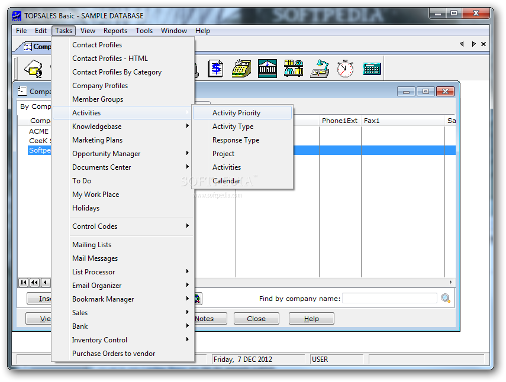
Task: Click the company window title icon
Action: 22,91
